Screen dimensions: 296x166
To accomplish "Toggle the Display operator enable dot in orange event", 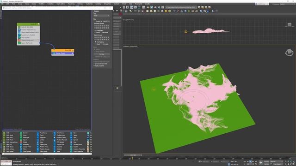I will [x=72, y=53].
